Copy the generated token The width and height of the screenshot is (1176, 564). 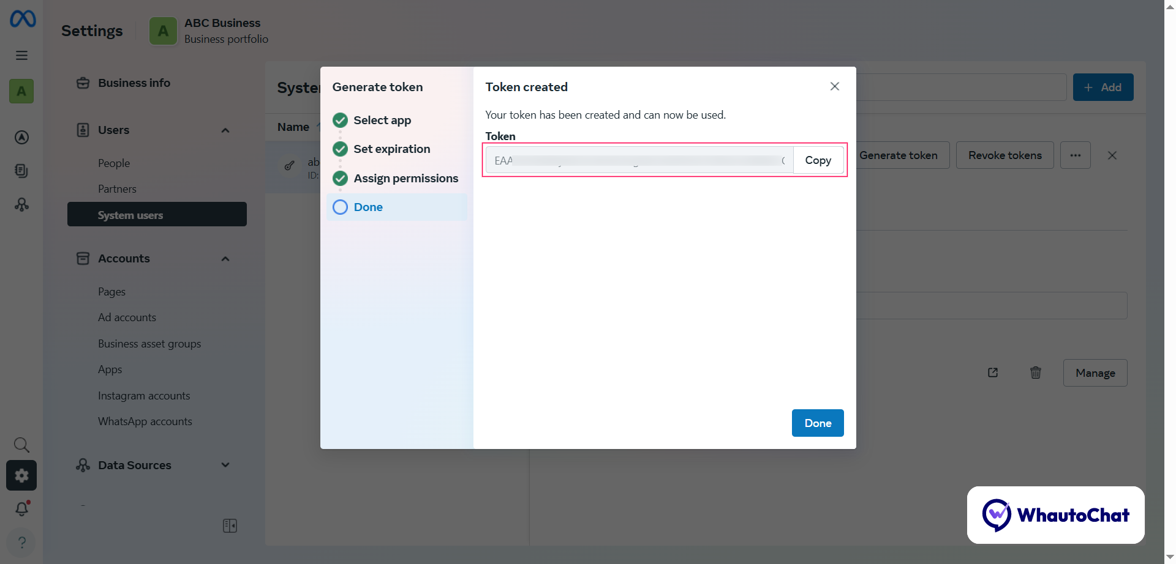click(x=818, y=160)
